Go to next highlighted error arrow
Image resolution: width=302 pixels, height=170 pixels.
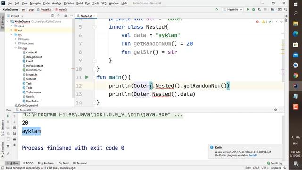pos(281,22)
